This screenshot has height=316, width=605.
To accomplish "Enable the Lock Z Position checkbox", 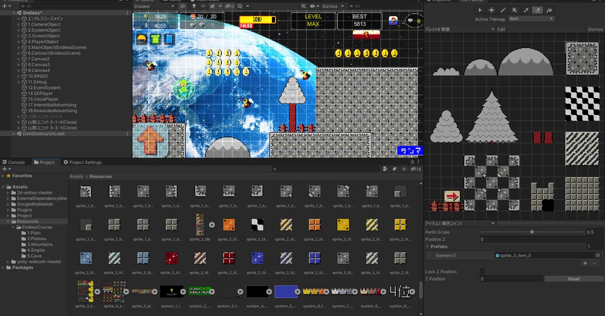I will [x=482, y=272].
